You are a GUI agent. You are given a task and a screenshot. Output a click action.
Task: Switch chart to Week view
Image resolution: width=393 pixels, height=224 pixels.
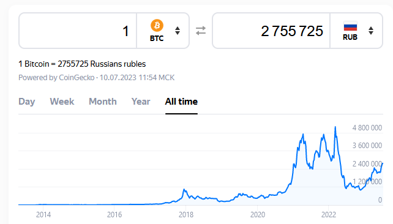click(62, 102)
